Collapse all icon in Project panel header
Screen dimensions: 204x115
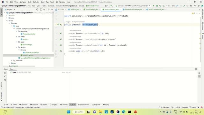coord(44,10)
